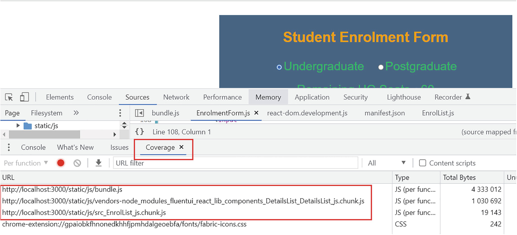Open the drawer three-dot menu
Image resolution: width=517 pixels, height=235 pixels.
pyautogui.click(x=9, y=147)
